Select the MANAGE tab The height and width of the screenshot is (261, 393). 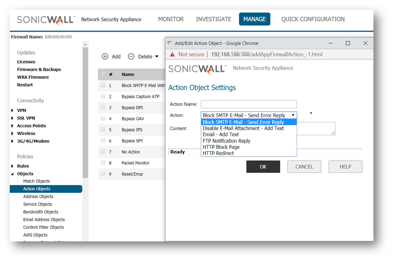click(x=255, y=19)
